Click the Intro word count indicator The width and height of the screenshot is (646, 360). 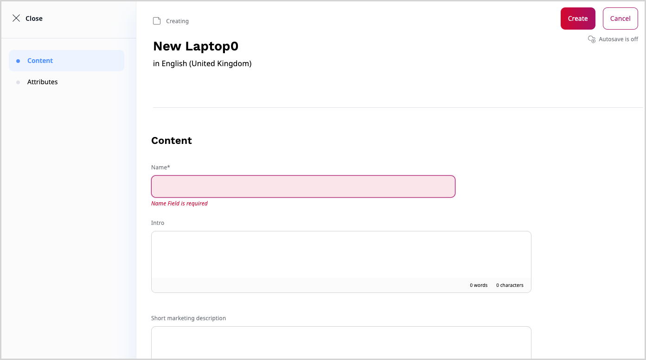(479, 286)
